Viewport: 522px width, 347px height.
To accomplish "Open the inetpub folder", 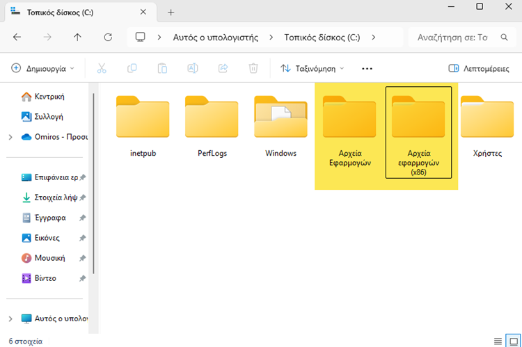I will (x=143, y=127).
